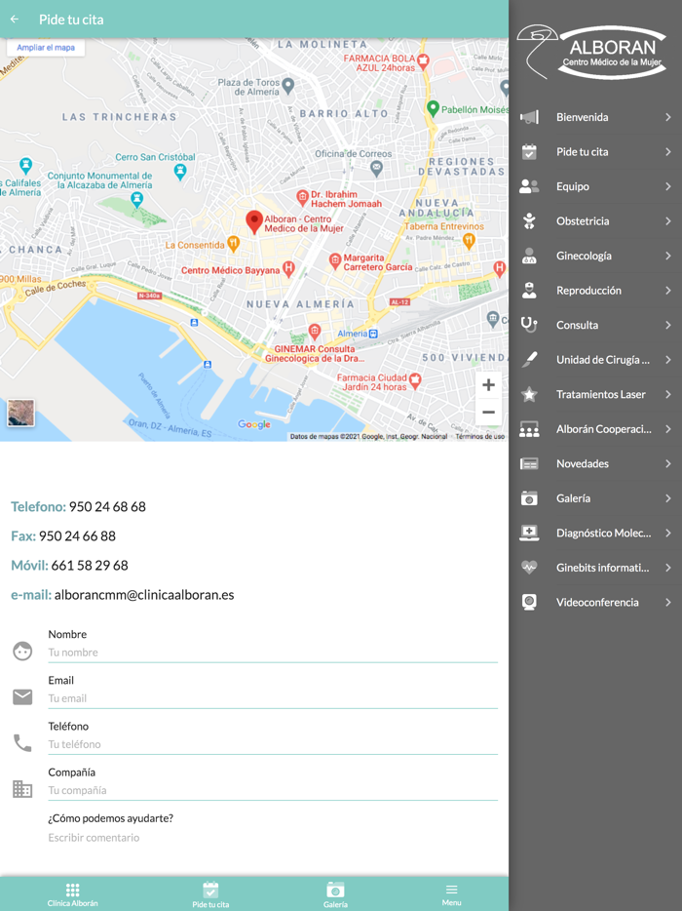
Task: Expand the Obstetricia chevron
Action: (668, 220)
